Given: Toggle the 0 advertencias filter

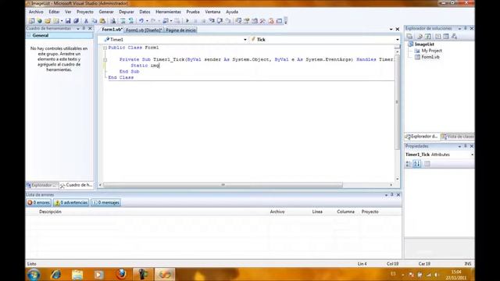Looking at the screenshot, I should pyautogui.click(x=71, y=203).
